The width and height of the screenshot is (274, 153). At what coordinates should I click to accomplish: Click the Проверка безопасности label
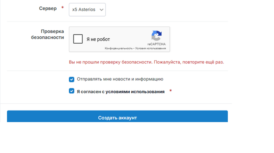[52, 34]
